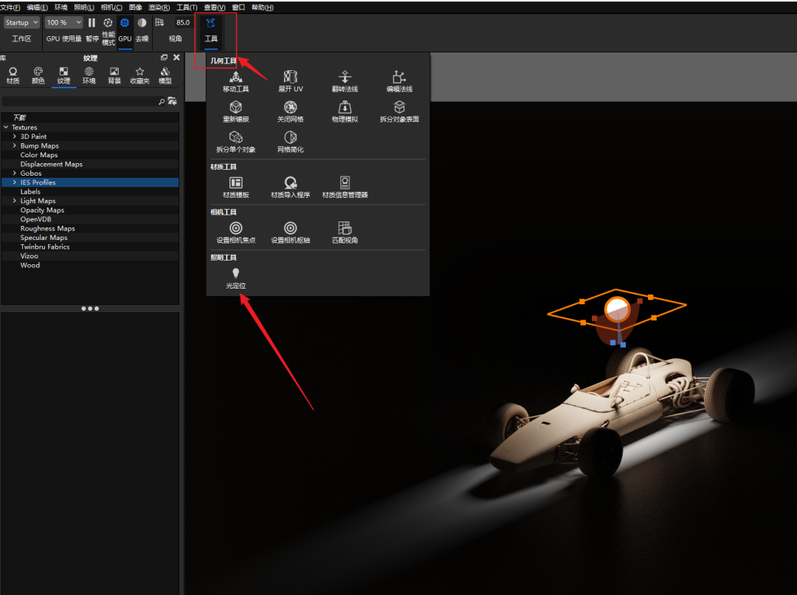The width and height of the screenshot is (797, 595).
Task: Select the Color Maps folder
Action: point(39,154)
